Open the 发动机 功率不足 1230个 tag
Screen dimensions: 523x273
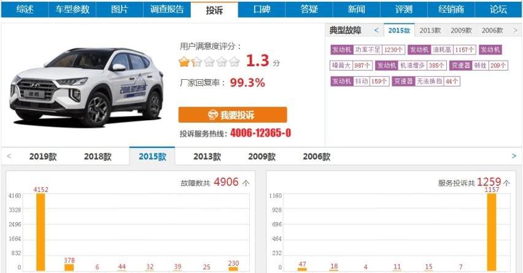[368, 50]
